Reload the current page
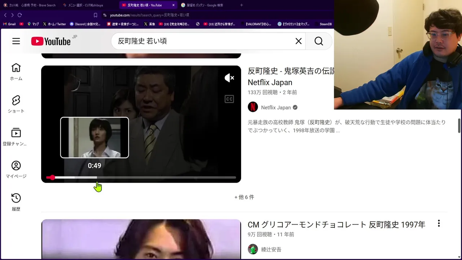Image resolution: width=462 pixels, height=260 pixels. coord(20,15)
